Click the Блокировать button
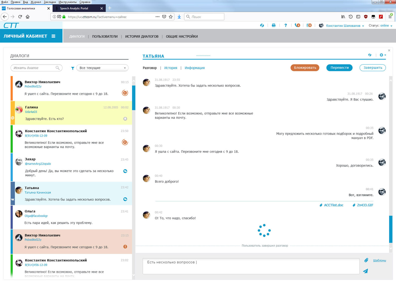 (305, 68)
